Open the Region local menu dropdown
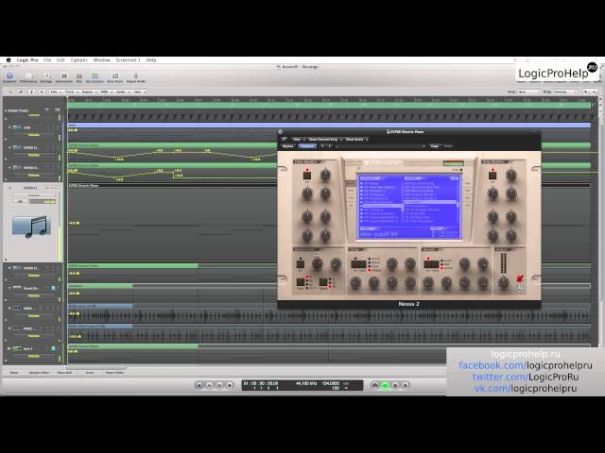 [x=88, y=92]
